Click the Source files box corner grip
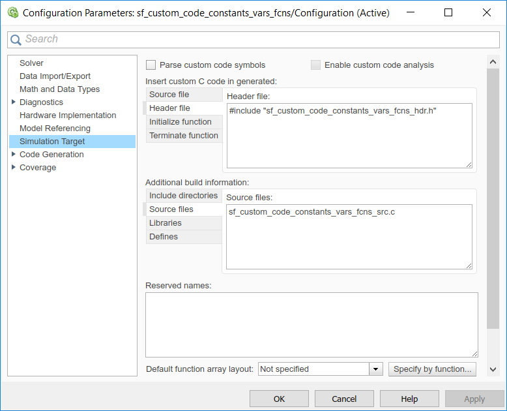 (469, 266)
